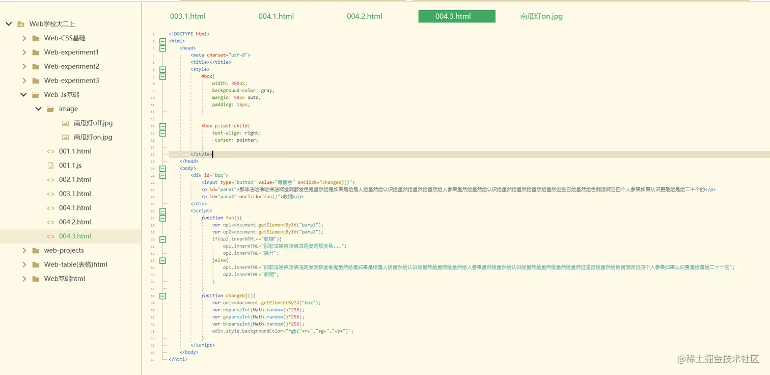Click the 004.3.html code file icon in tree

click(50, 236)
